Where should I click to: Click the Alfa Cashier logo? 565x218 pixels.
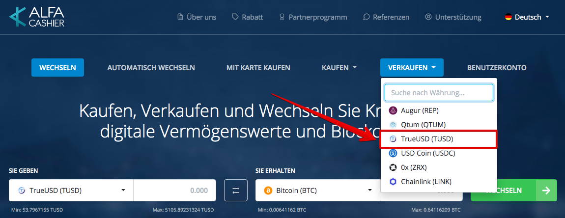pos(36,17)
